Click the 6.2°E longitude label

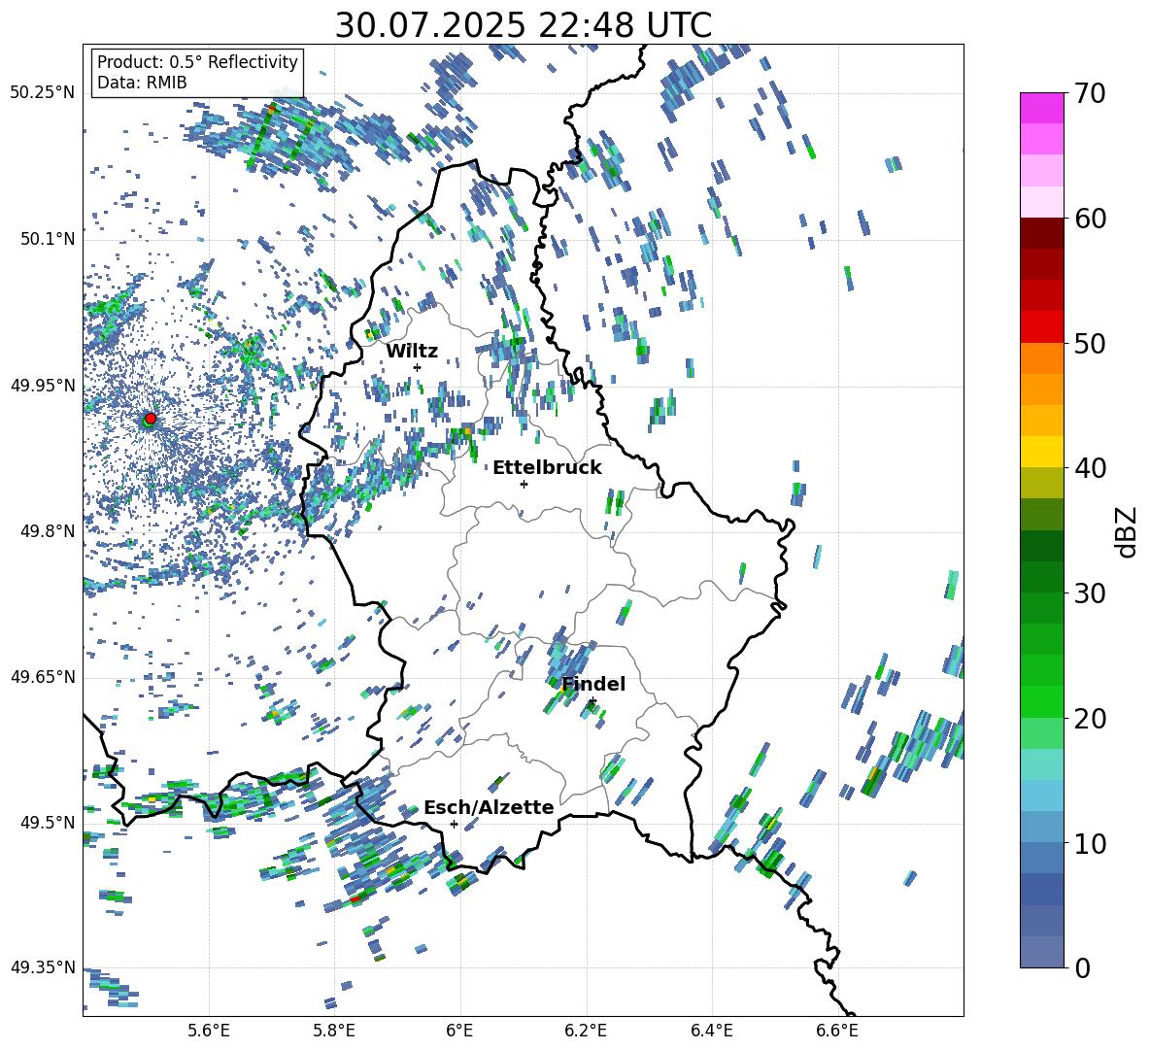(586, 1031)
